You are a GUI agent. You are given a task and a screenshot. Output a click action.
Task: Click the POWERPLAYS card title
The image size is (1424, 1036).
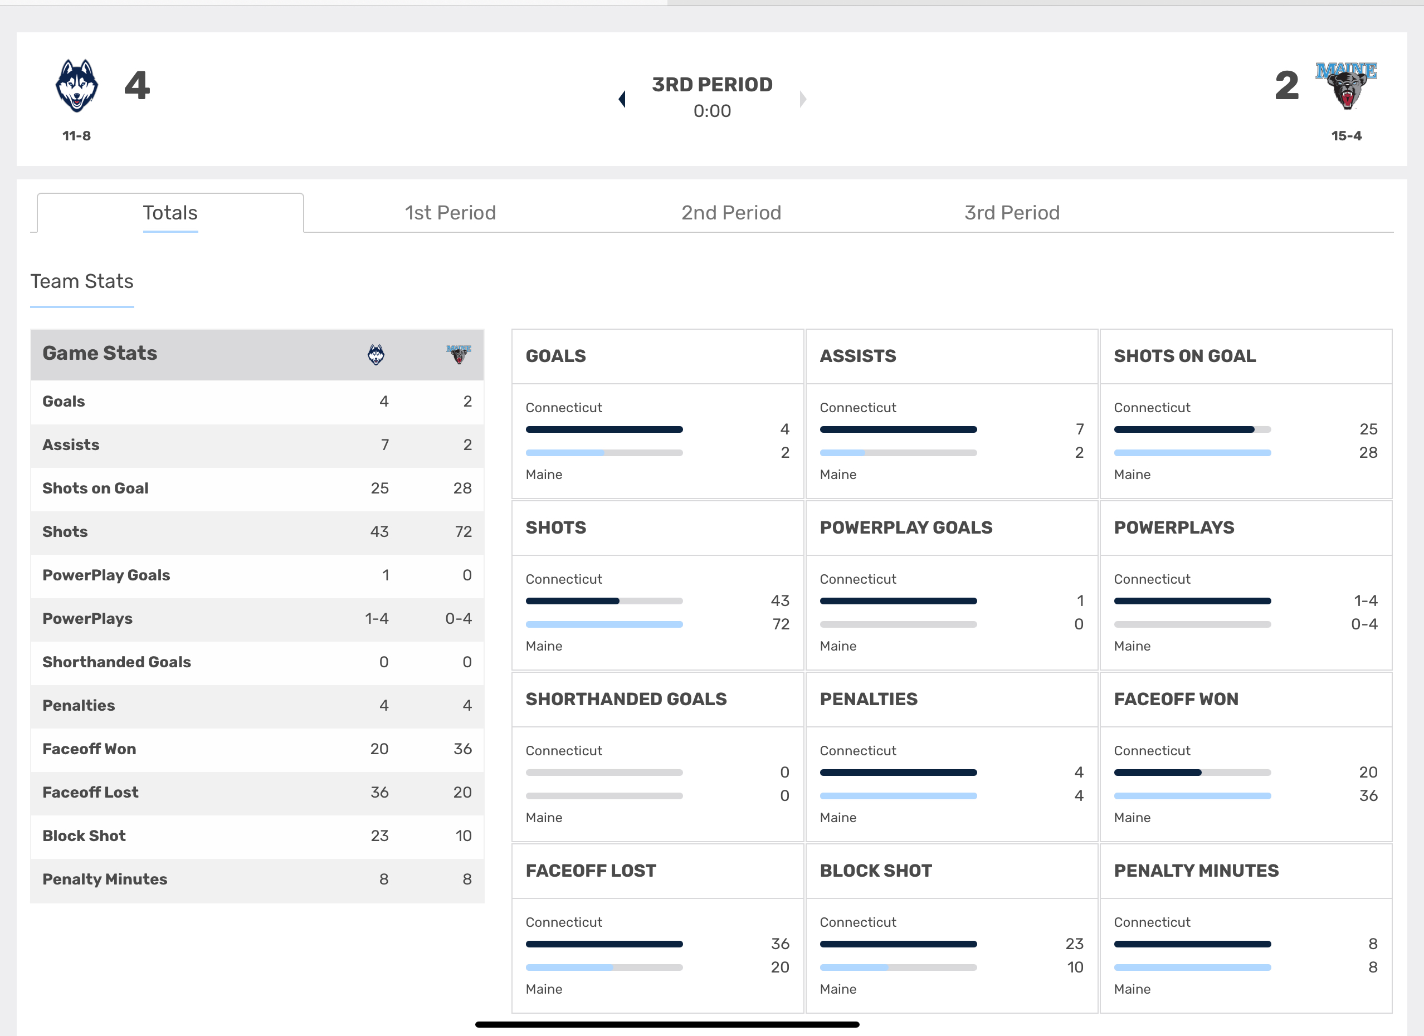click(x=1174, y=527)
